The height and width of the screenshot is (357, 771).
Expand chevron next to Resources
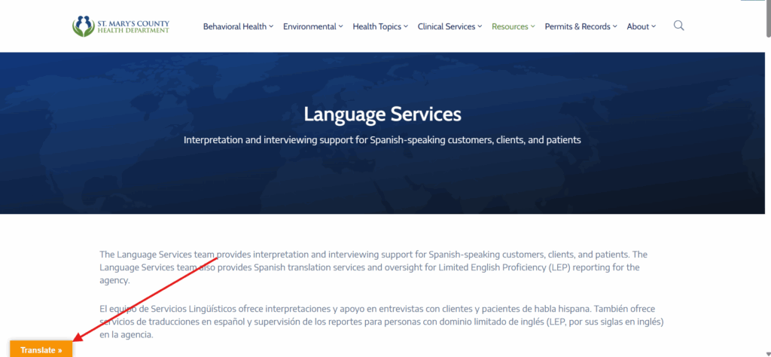tap(532, 26)
